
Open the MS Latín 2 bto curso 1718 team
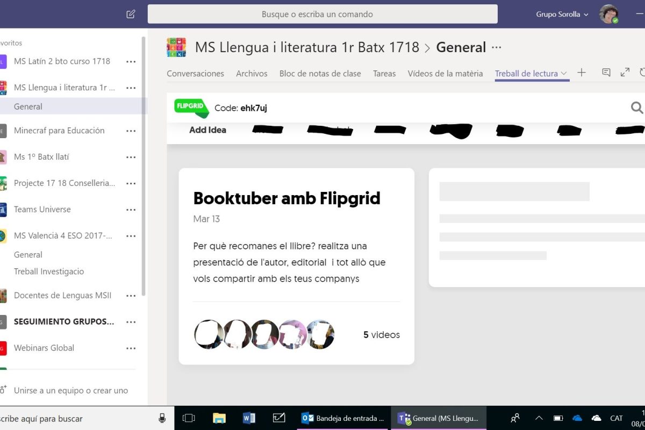click(62, 61)
